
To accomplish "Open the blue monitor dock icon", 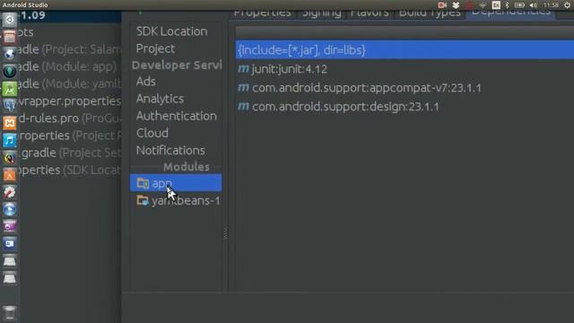I will [x=10, y=244].
